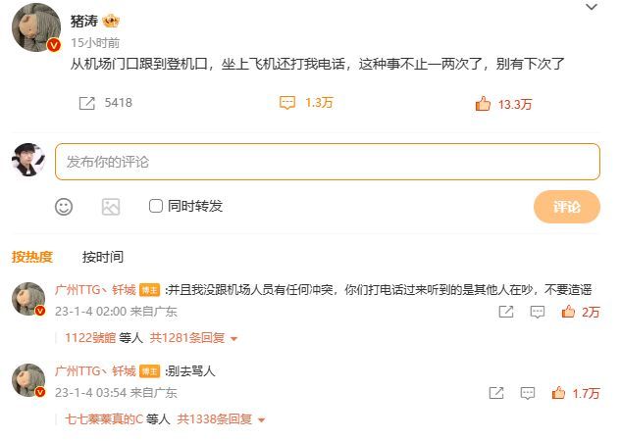The width and height of the screenshot is (620, 441).
Task: Open the 猪涛 profile name link
Action: point(84,21)
